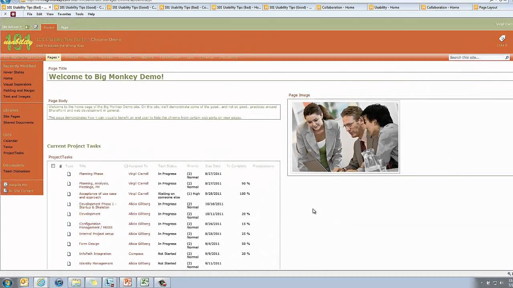Image resolution: width=513 pixels, height=288 pixels.
Task: Open the Team Discussion sidebar link
Action: [16, 171]
